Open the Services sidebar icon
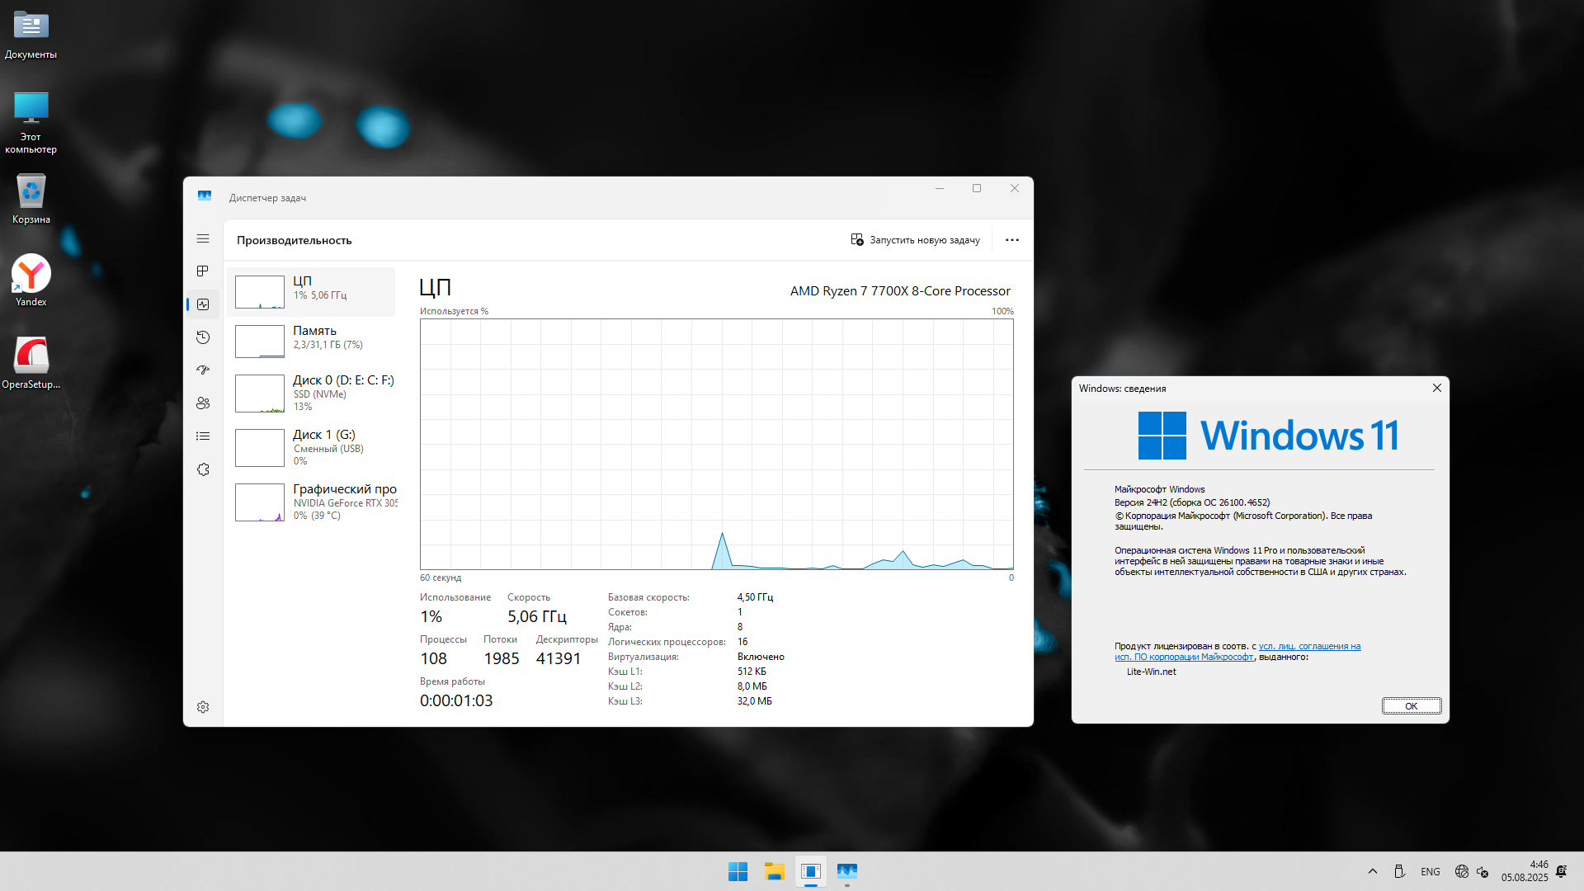Screen dimensions: 1584x891 click(x=203, y=469)
